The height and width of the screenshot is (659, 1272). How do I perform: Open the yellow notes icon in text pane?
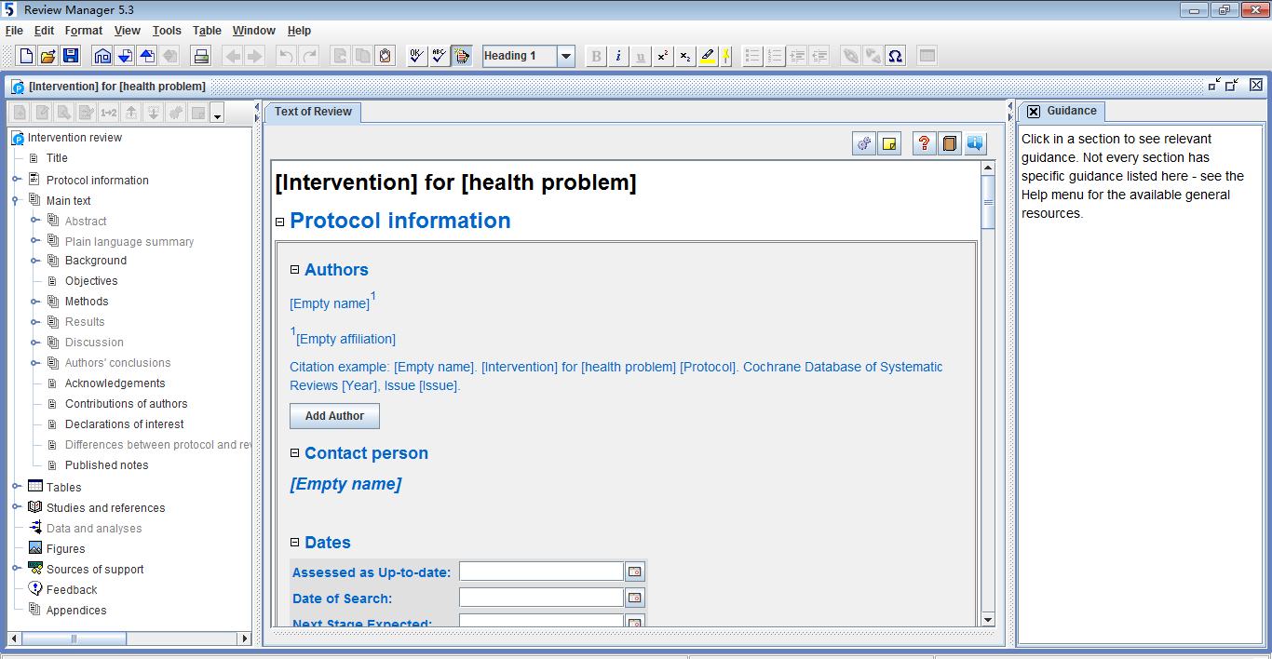coord(889,143)
